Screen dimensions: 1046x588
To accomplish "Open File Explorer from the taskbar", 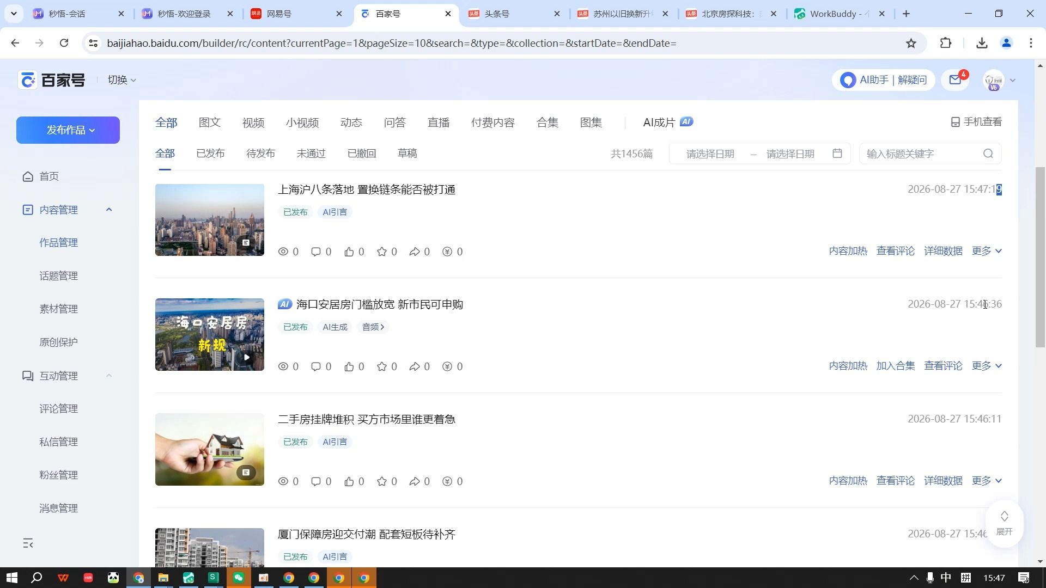I will click(x=163, y=578).
